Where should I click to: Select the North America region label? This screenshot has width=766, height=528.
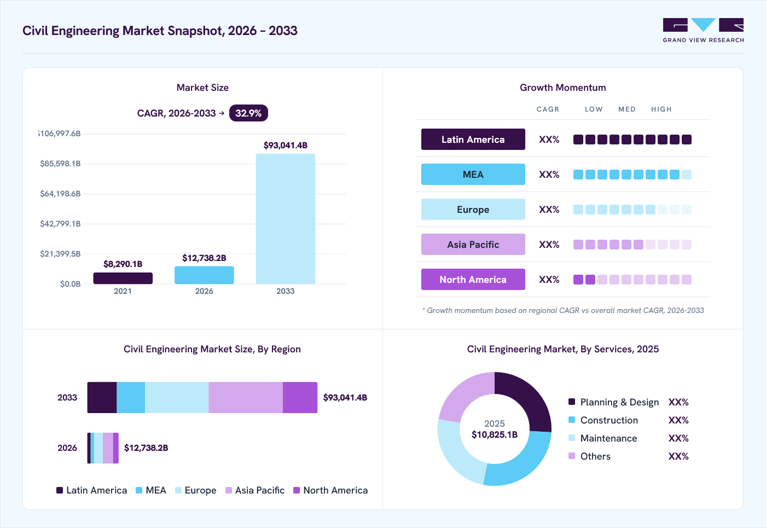[473, 280]
